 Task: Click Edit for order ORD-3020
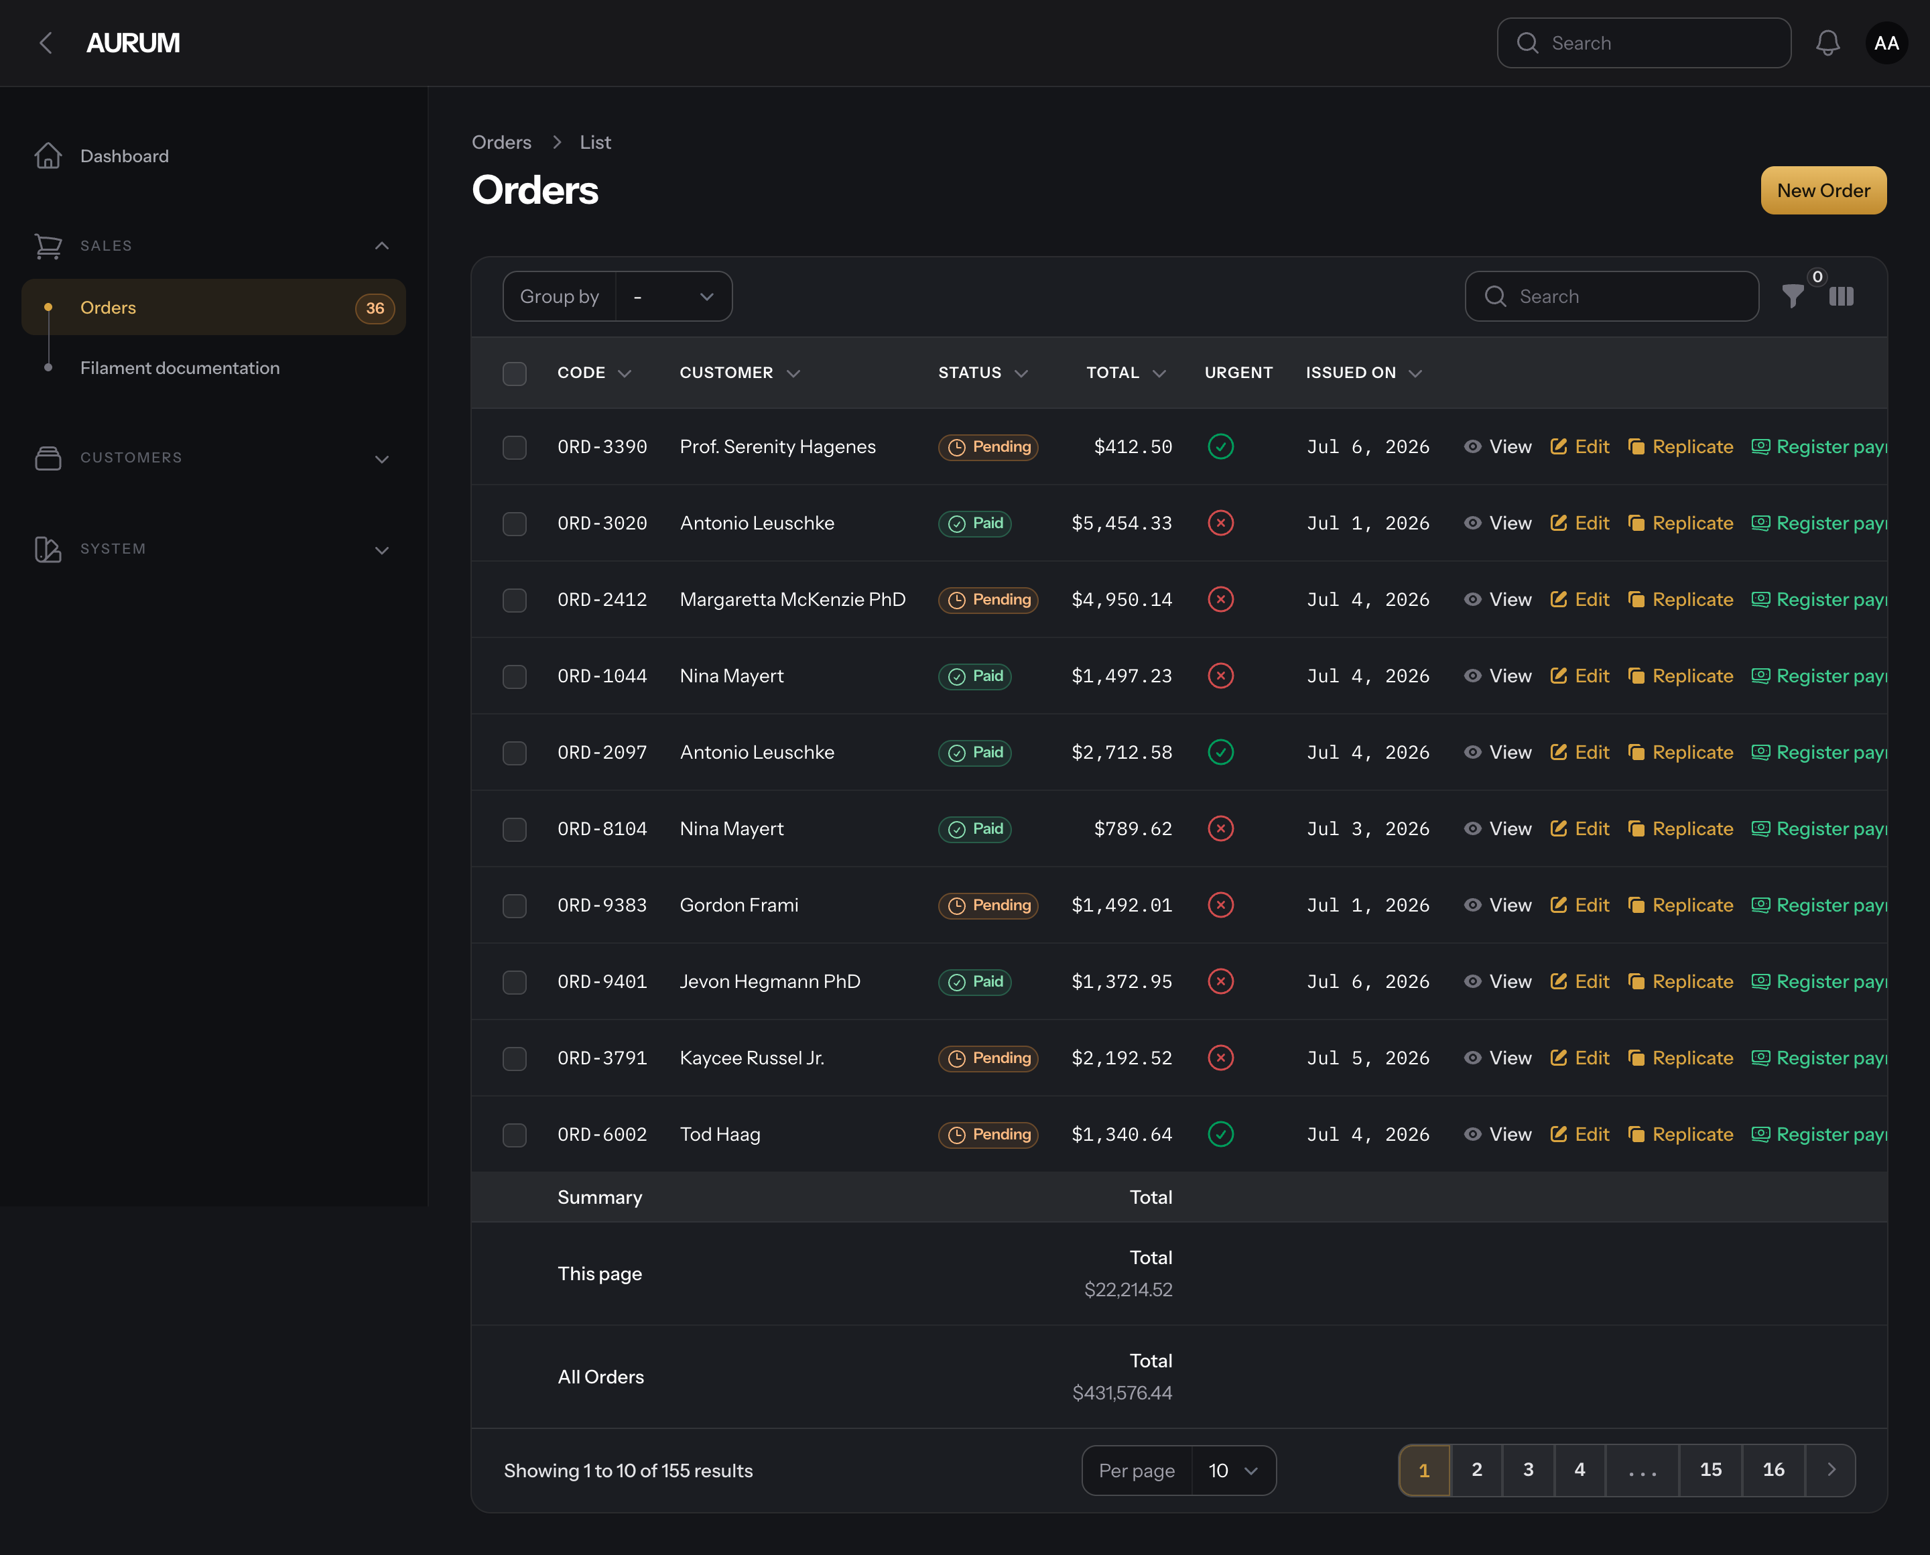(x=1580, y=523)
